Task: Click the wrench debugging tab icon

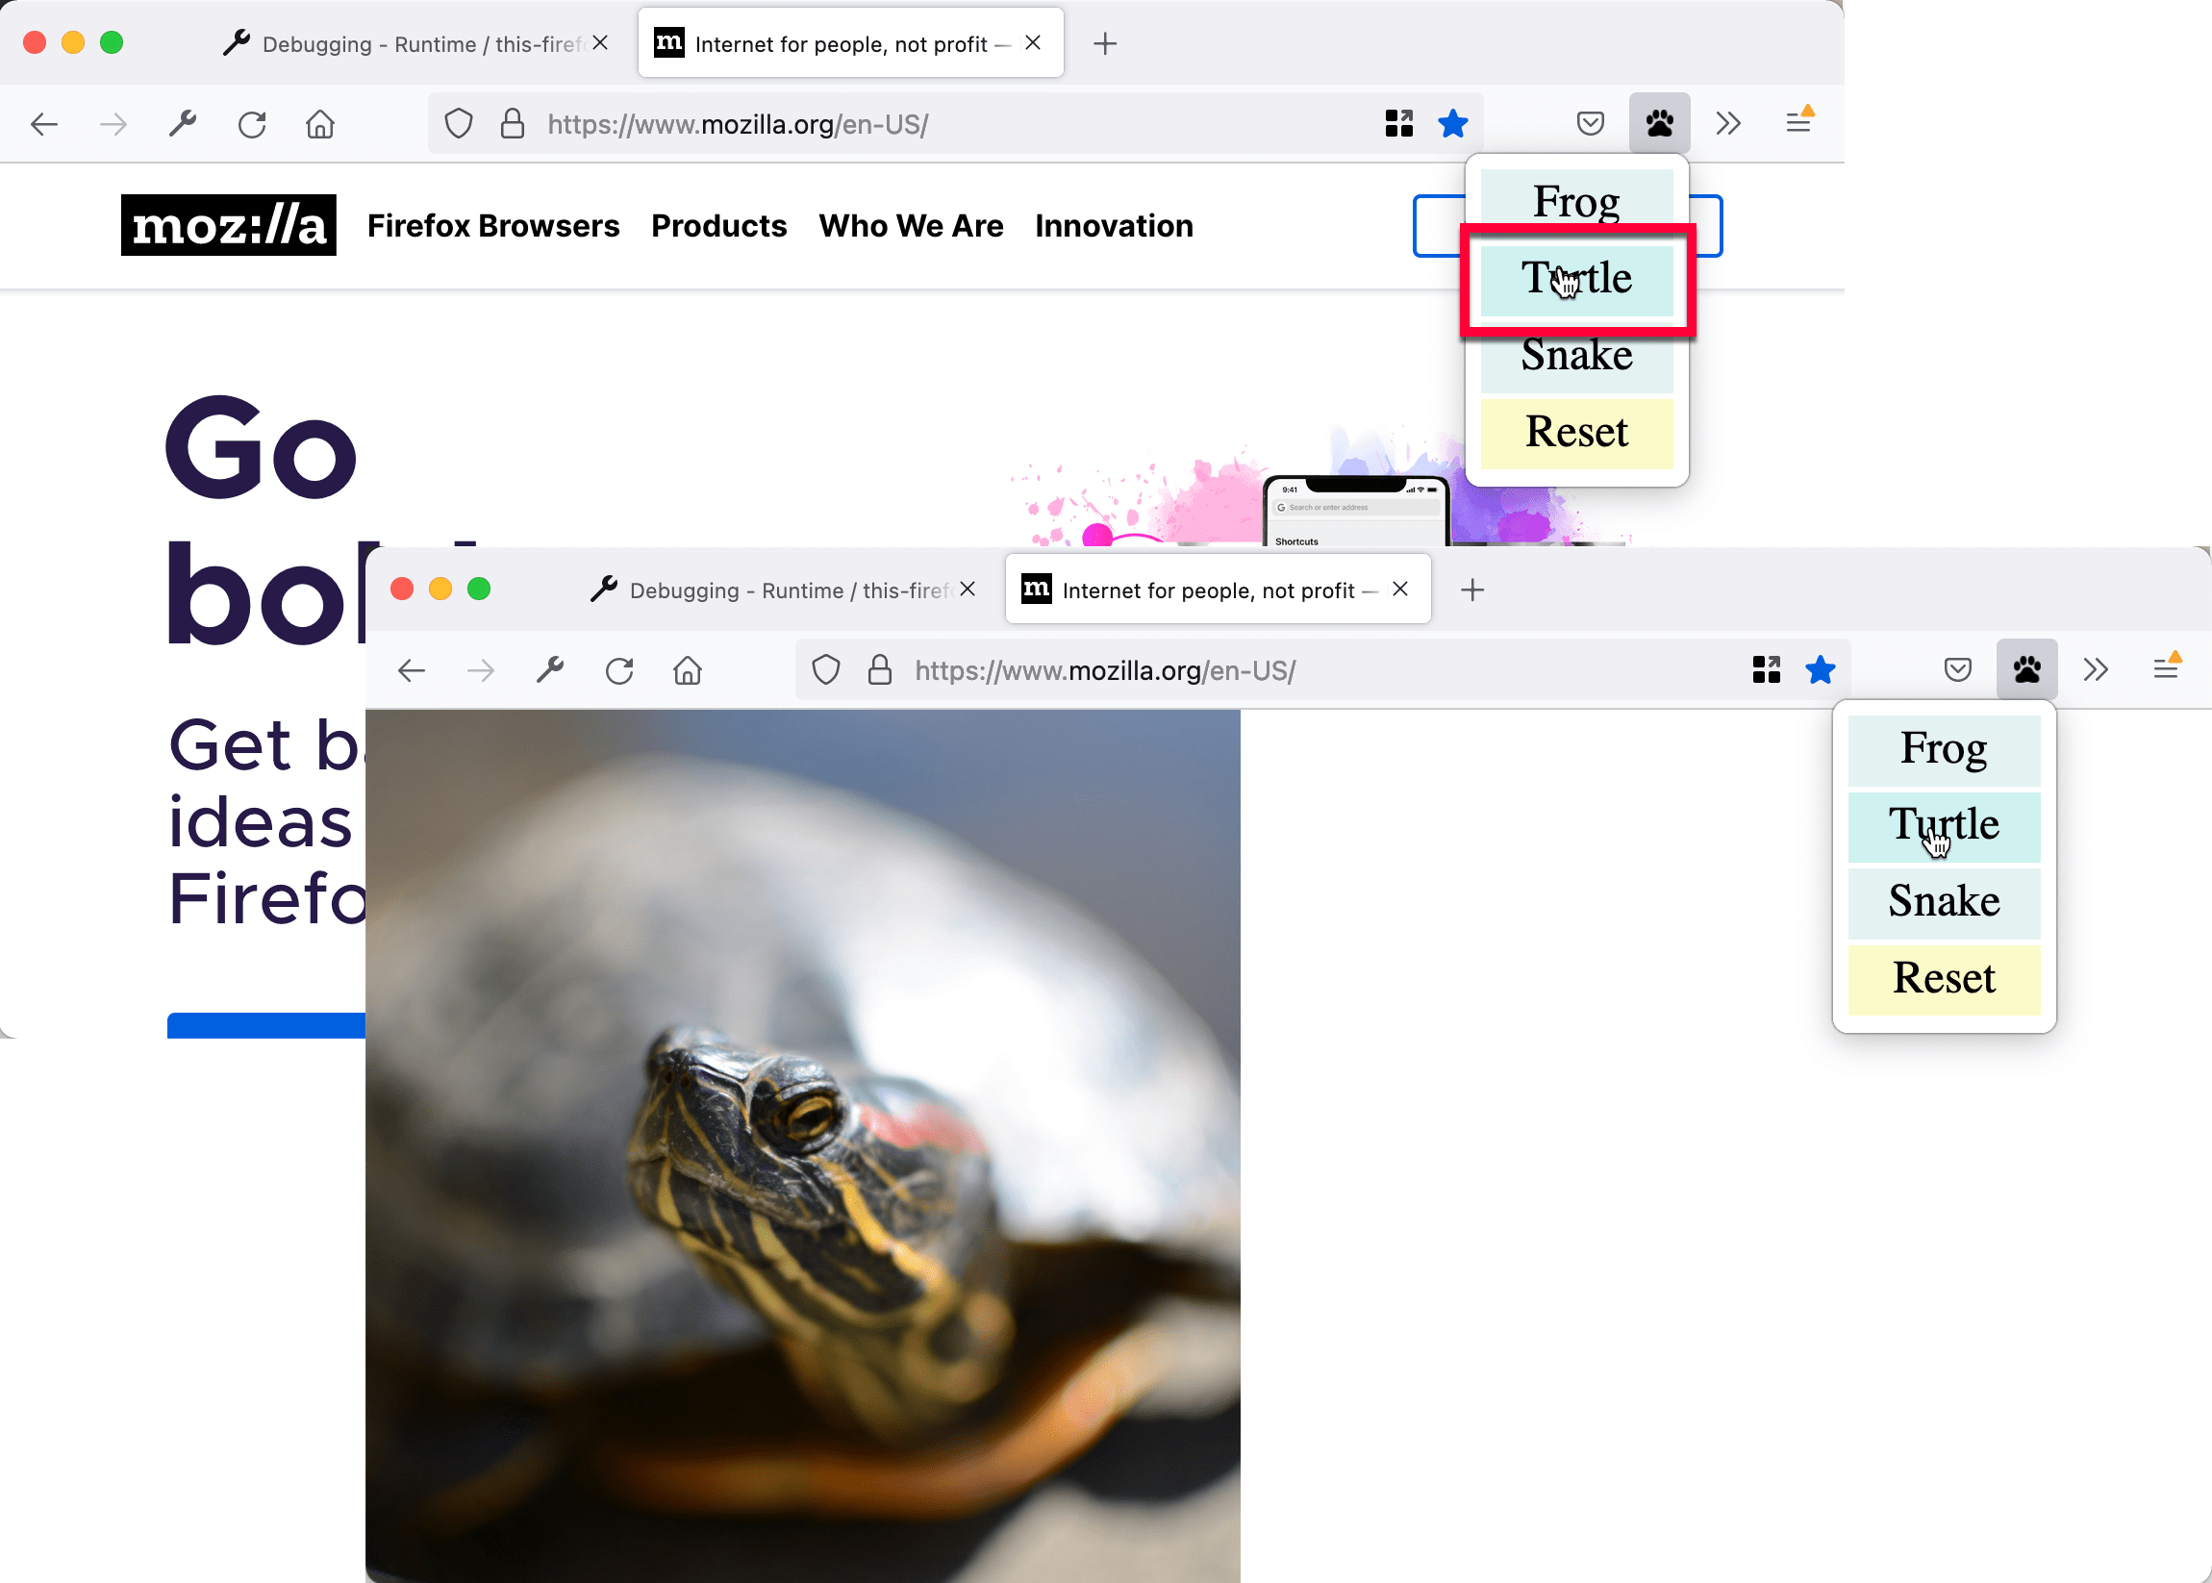Action: pos(239,43)
